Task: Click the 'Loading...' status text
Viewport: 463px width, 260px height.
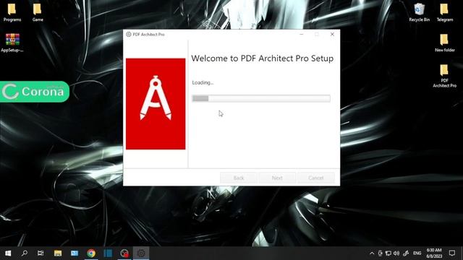Action: coord(203,82)
